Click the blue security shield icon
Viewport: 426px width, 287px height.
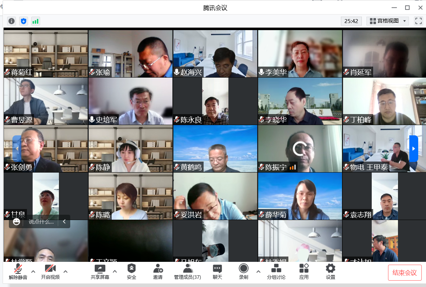click(23, 21)
